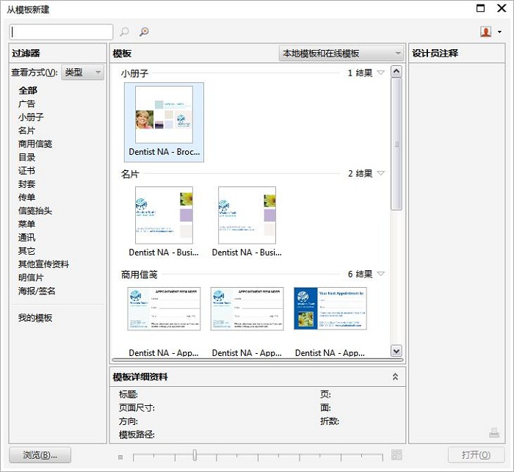Maximize the 从模板新建 dialog window

coord(481,9)
